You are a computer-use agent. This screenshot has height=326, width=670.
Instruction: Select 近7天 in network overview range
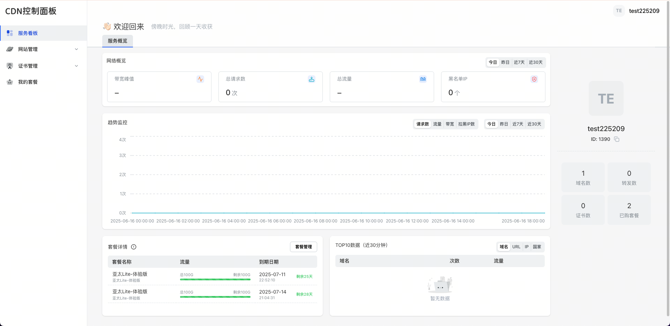point(519,62)
